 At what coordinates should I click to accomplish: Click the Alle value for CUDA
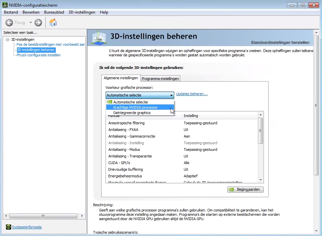click(x=187, y=163)
